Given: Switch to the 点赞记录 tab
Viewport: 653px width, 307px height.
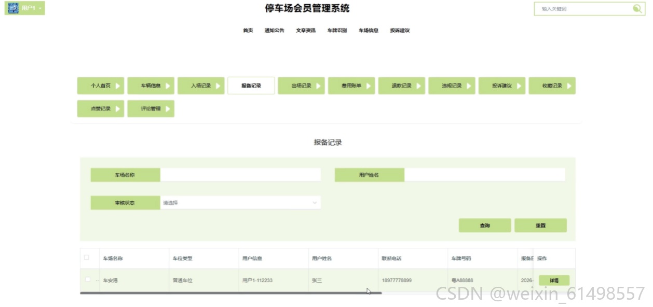Looking at the screenshot, I should pos(101,109).
